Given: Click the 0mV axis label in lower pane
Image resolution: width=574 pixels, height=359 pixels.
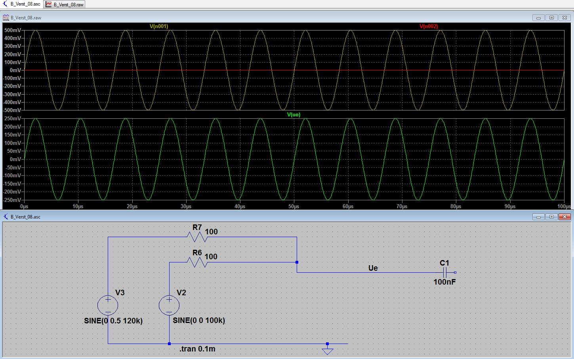Looking at the screenshot, I should click(15, 160).
